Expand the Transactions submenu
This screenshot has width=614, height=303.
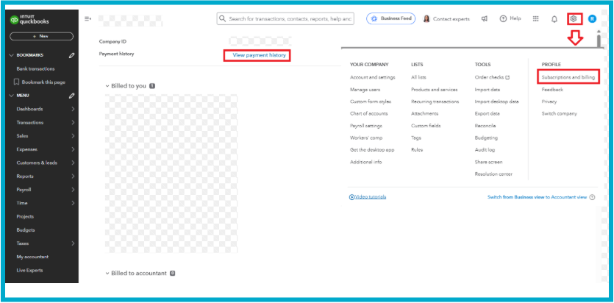tap(73, 123)
